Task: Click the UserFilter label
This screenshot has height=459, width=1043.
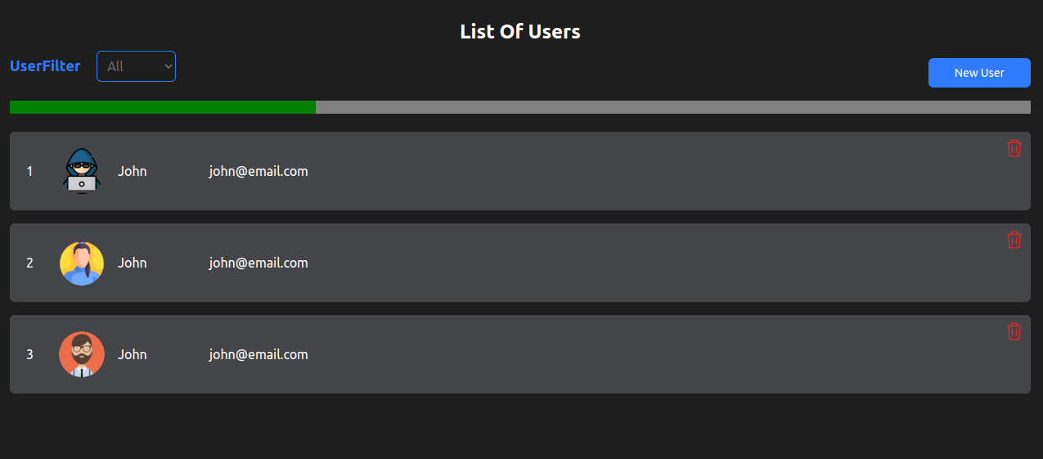Action: click(x=45, y=66)
